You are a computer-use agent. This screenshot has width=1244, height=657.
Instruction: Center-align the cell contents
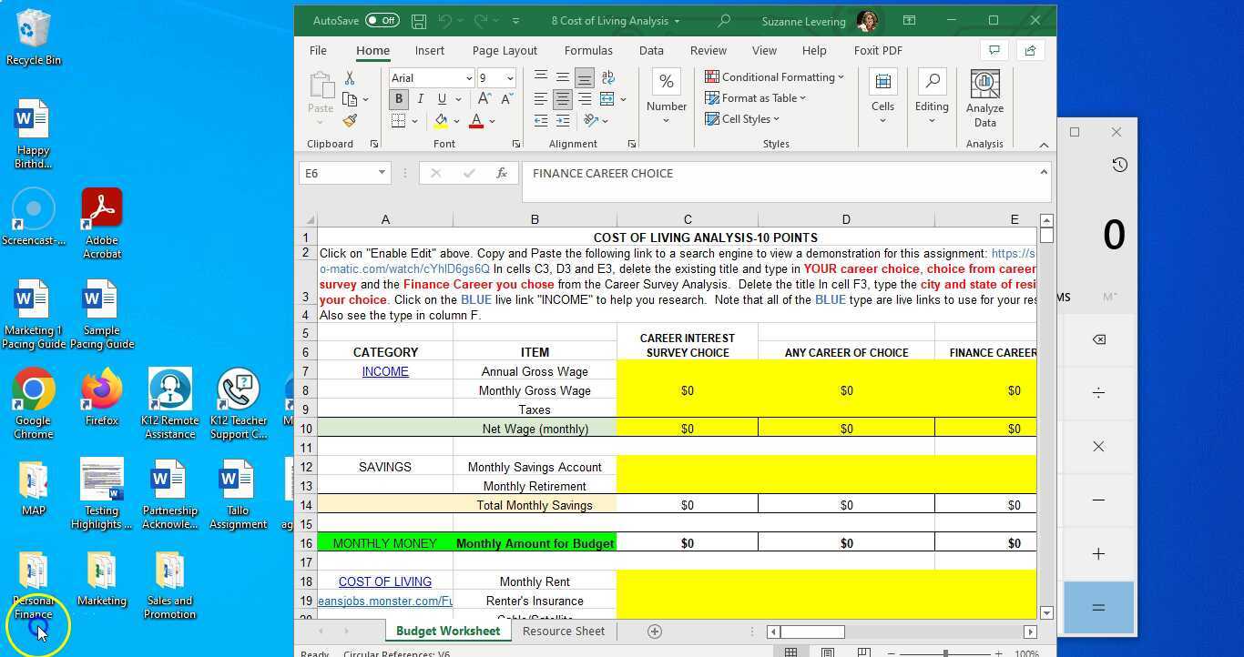tap(563, 98)
